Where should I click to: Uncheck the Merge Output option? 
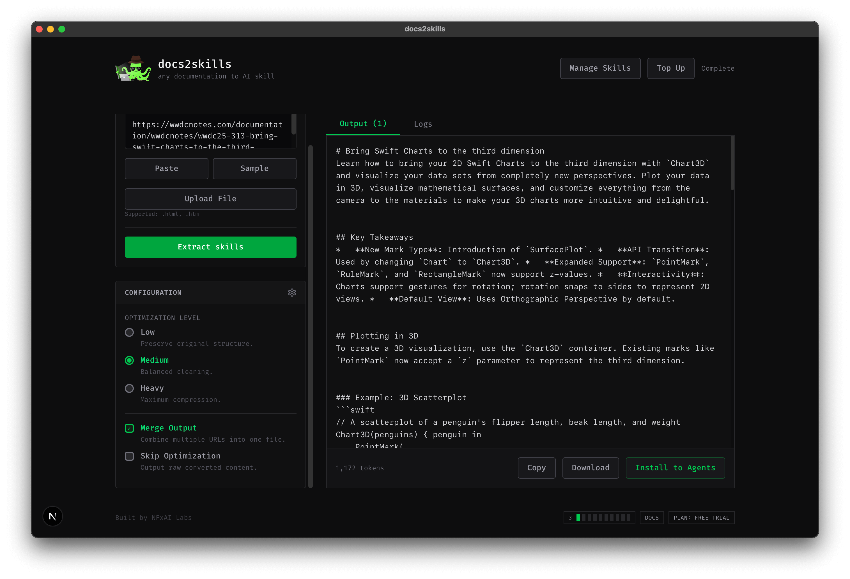coord(129,428)
